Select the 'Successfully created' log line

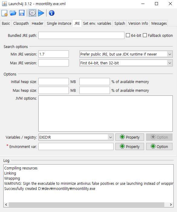click(50, 189)
